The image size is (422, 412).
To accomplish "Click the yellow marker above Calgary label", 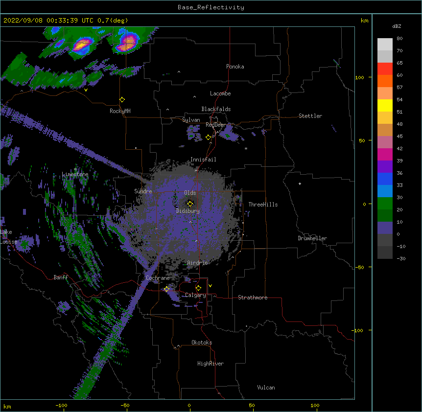I will [x=198, y=288].
